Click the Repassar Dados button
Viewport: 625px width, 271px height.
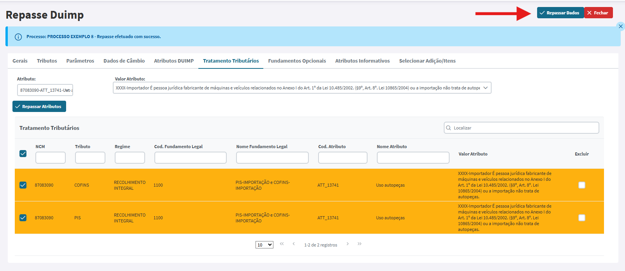click(x=560, y=13)
